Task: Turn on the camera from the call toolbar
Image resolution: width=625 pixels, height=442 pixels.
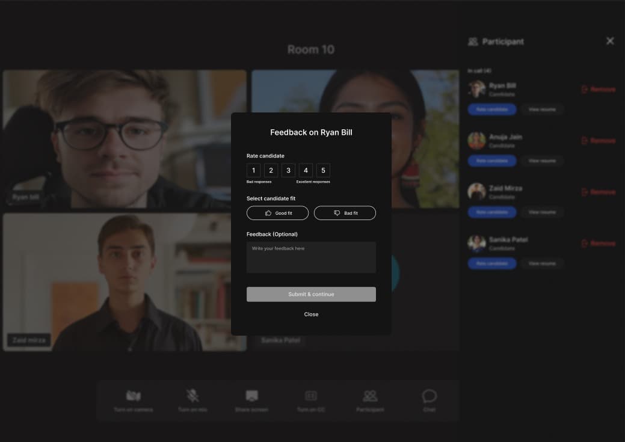Action: click(x=133, y=395)
